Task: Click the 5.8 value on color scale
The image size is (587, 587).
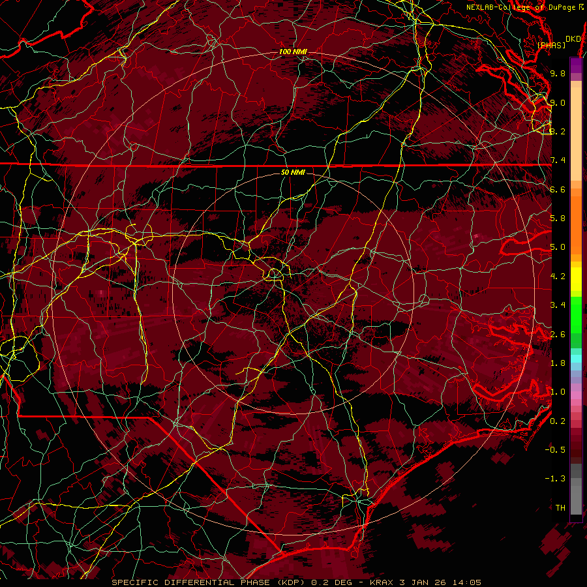Action: click(558, 218)
